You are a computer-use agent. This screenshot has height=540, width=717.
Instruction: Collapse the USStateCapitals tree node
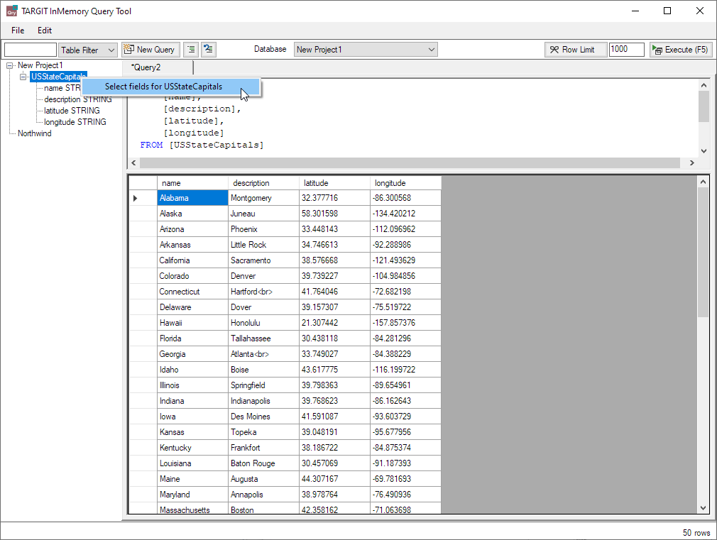pos(23,77)
